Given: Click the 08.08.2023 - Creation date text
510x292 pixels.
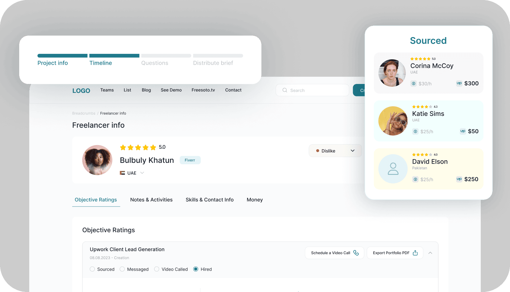Looking at the screenshot, I should point(109,258).
